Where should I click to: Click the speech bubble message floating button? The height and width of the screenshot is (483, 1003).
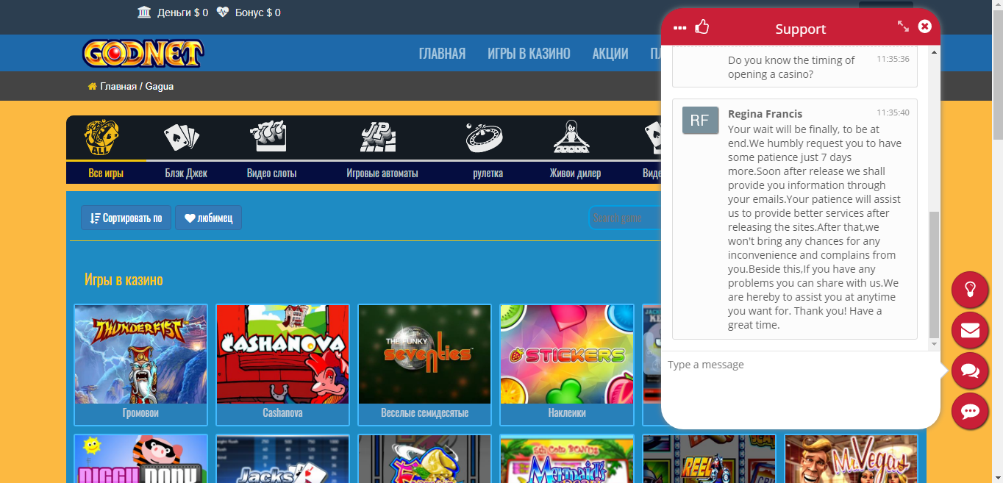[x=970, y=411]
